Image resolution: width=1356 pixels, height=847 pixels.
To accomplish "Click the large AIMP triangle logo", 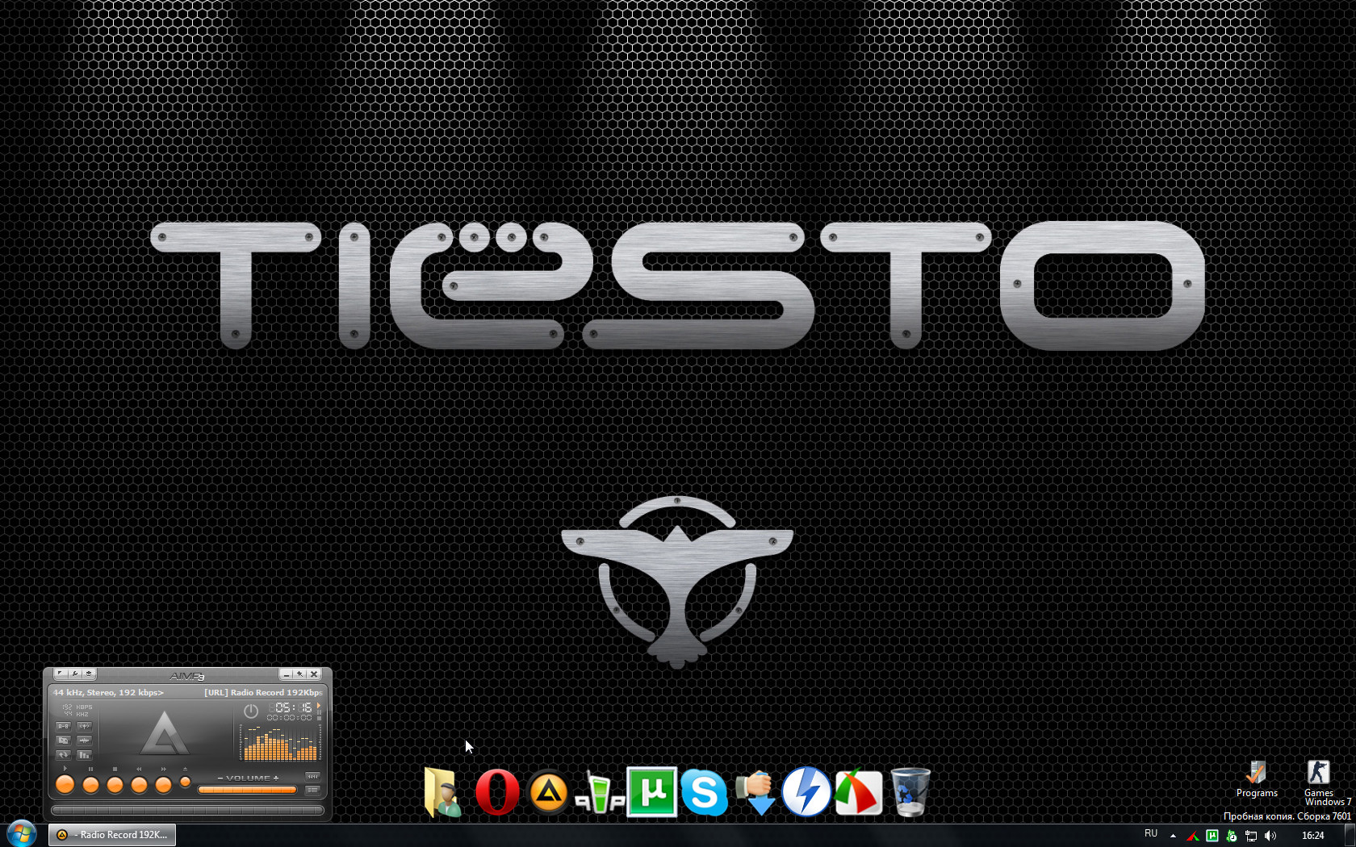I will [165, 732].
